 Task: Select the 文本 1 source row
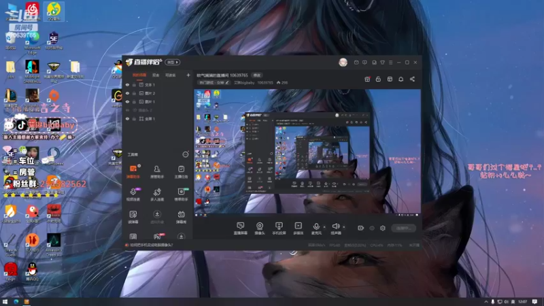click(158, 84)
